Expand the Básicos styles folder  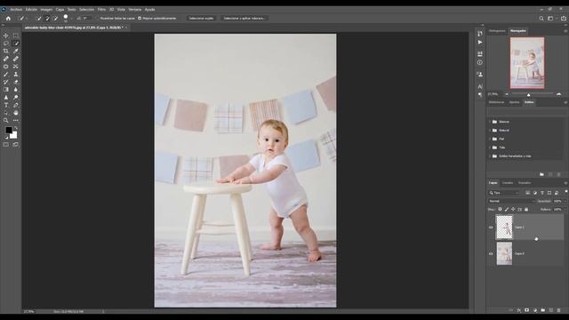coord(490,122)
